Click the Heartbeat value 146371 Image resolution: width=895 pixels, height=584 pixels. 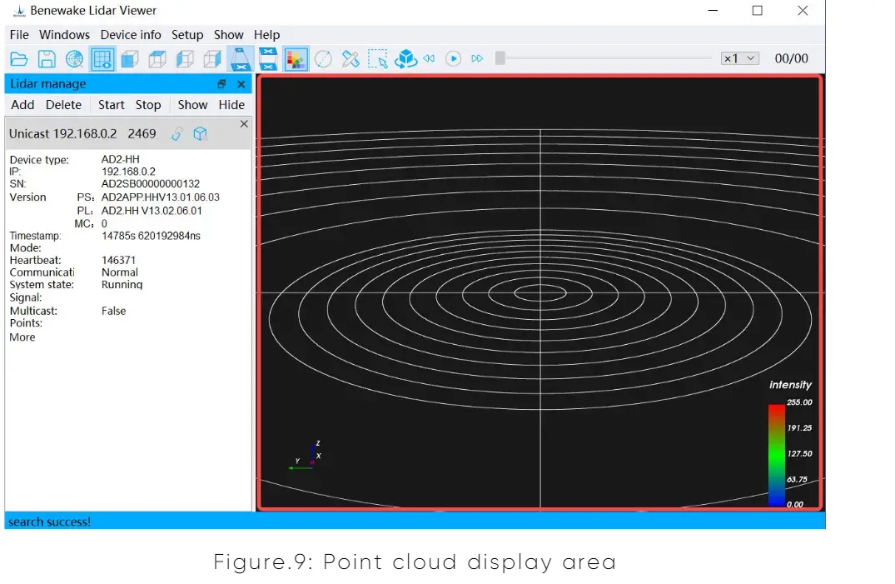pyautogui.click(x=119, y=261)
